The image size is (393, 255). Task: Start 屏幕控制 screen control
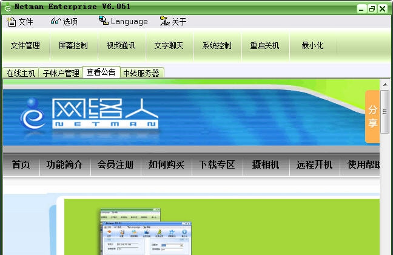coord(73,46)
